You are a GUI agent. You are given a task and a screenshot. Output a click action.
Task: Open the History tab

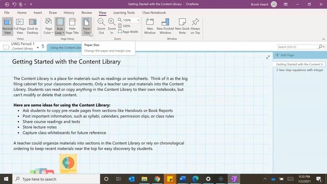(x=69, y=12)
